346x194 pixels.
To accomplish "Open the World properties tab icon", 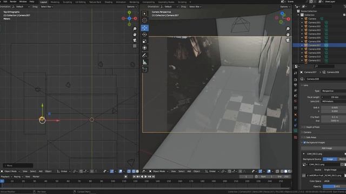I will [296, 101].
